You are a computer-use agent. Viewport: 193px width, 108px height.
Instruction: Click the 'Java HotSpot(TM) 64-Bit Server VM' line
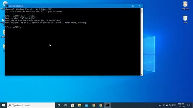tap(46, 23)
